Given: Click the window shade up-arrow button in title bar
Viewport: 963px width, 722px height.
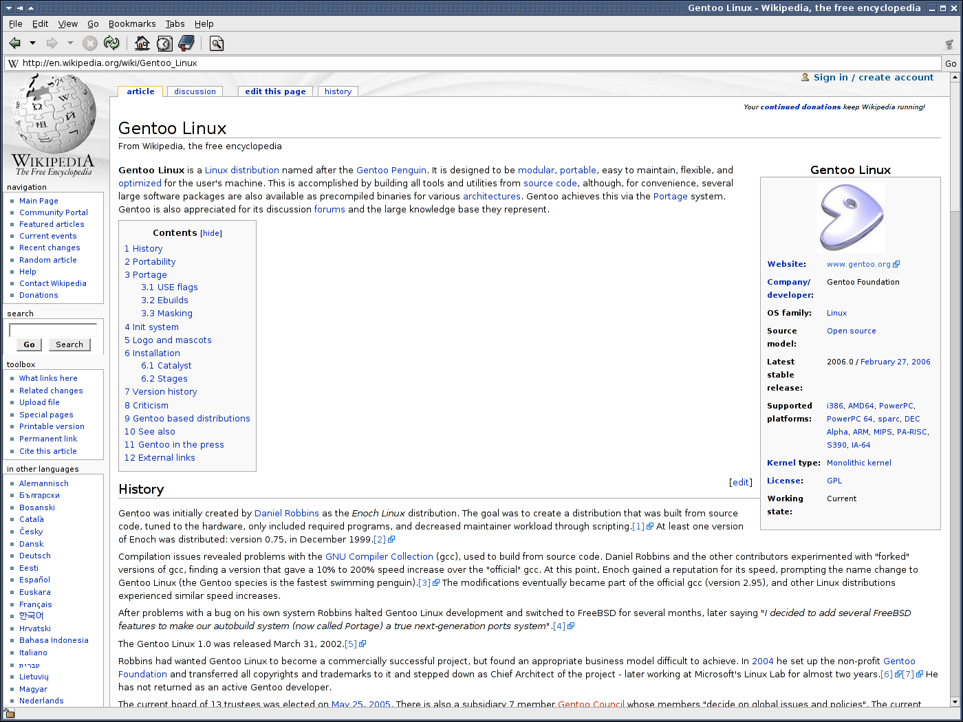Looking at the screenshot, I should (31, 8).
